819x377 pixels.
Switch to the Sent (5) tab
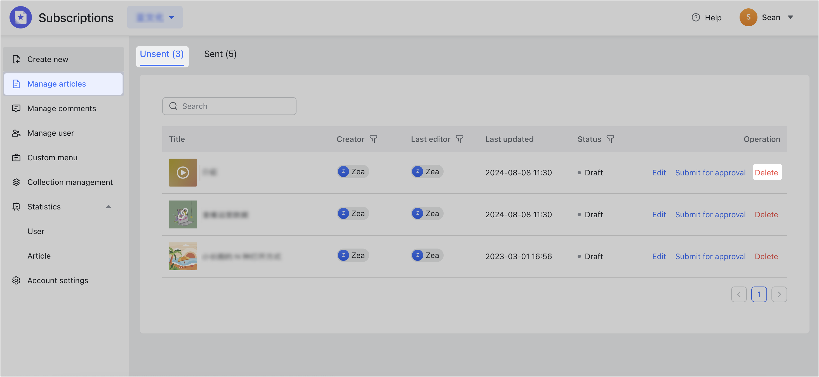(x=220, y=54)
